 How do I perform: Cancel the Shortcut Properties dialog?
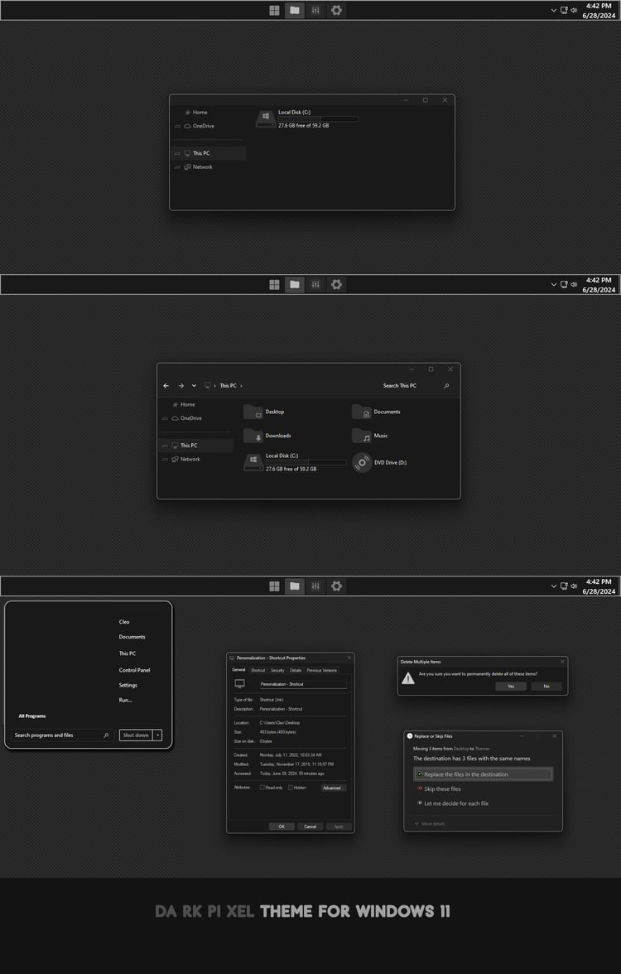(x=310, y=827)
